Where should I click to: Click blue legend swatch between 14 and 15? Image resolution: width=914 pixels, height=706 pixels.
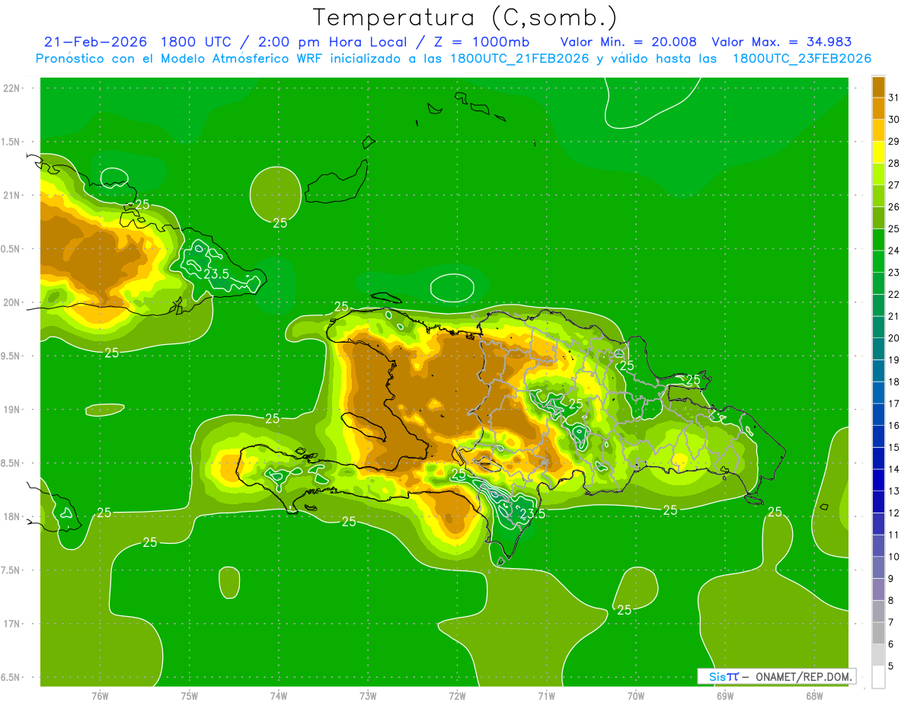click(878, 458)
